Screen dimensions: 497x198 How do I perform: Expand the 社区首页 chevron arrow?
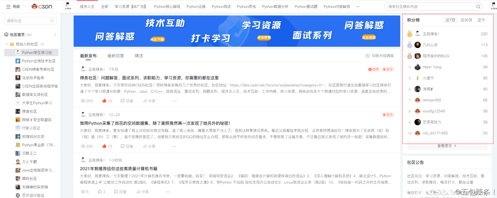click(x=55, y=34)
